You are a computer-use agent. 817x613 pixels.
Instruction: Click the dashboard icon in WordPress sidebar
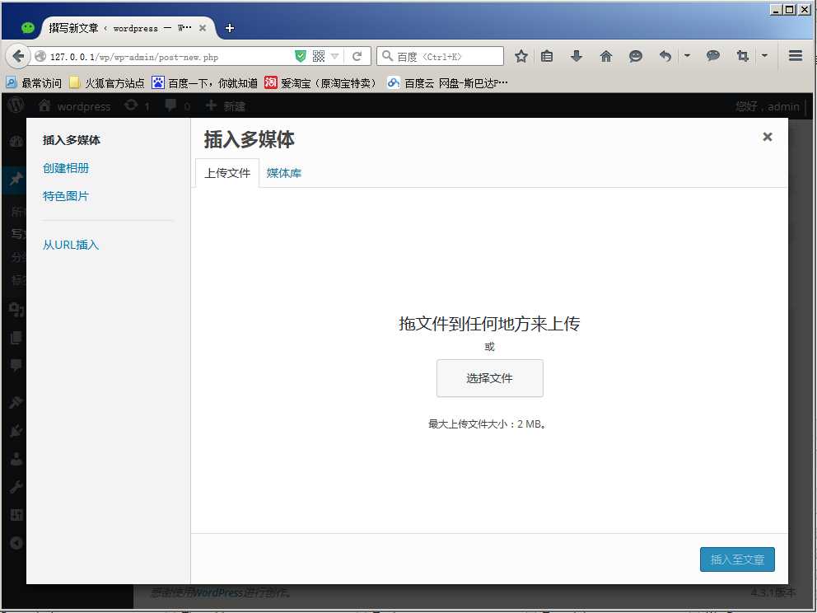pyautogui.click(x=16, y=142)
